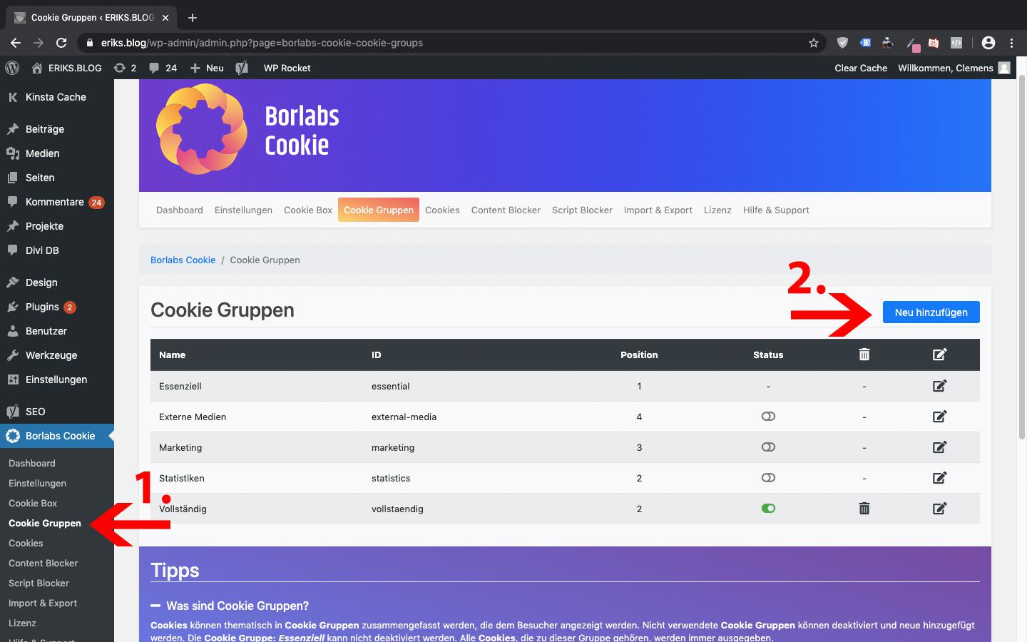Click the edit icon in table header
Viewport: 1027px width, 642px height.
pyautogui.click(x=939, y=355)
